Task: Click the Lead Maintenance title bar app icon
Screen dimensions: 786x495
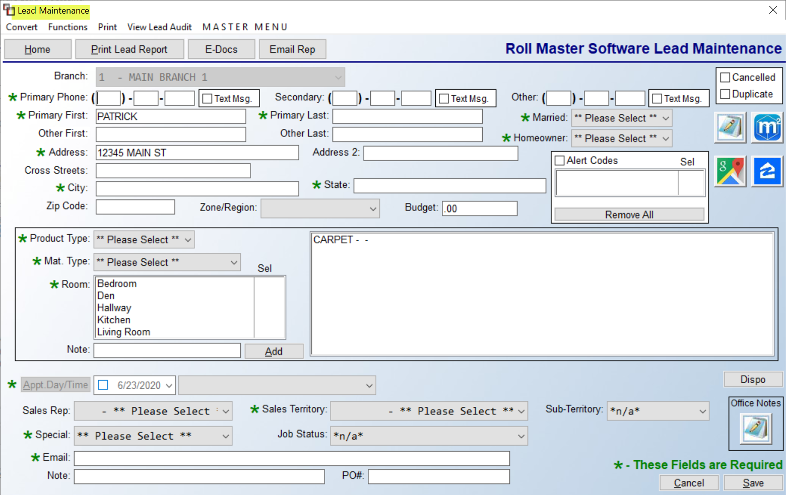Action: pos(9,10)
